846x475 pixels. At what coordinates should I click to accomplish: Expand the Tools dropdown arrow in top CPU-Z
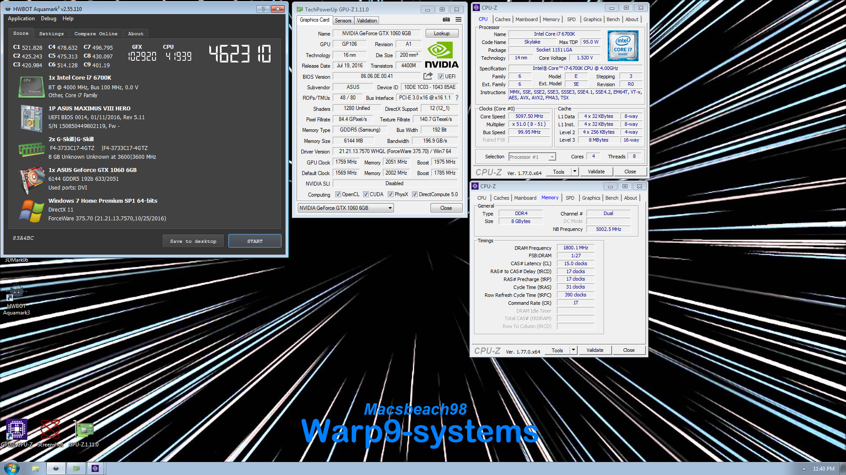coord(575,172)
